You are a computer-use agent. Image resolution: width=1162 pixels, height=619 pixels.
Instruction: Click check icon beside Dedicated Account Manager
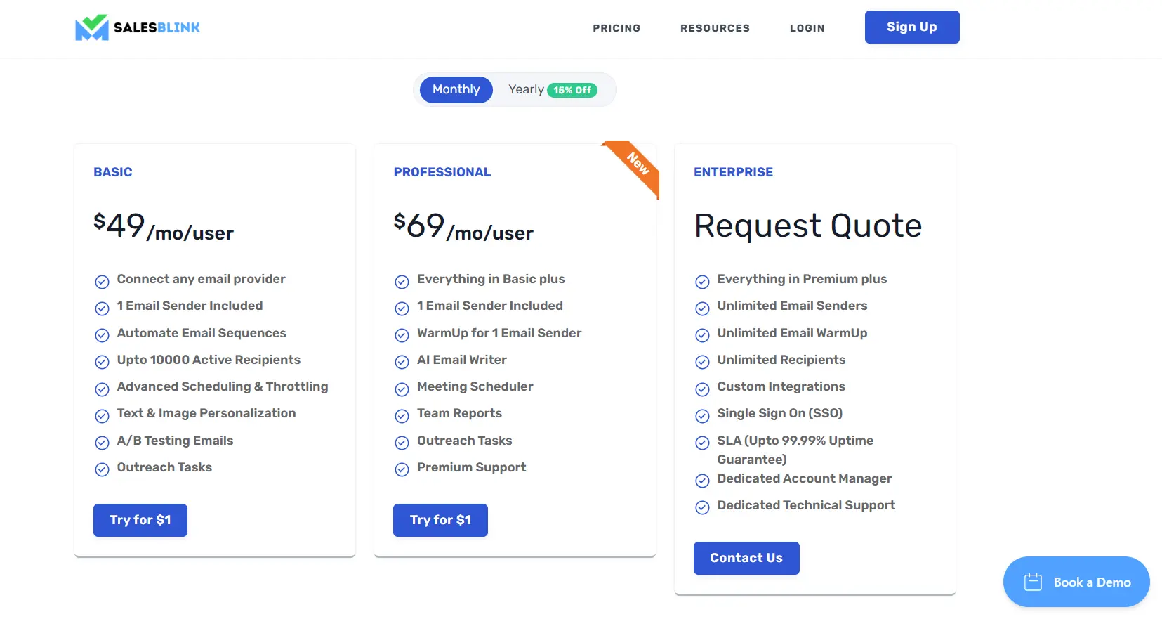pyautogui.click(x=702, y=481)
